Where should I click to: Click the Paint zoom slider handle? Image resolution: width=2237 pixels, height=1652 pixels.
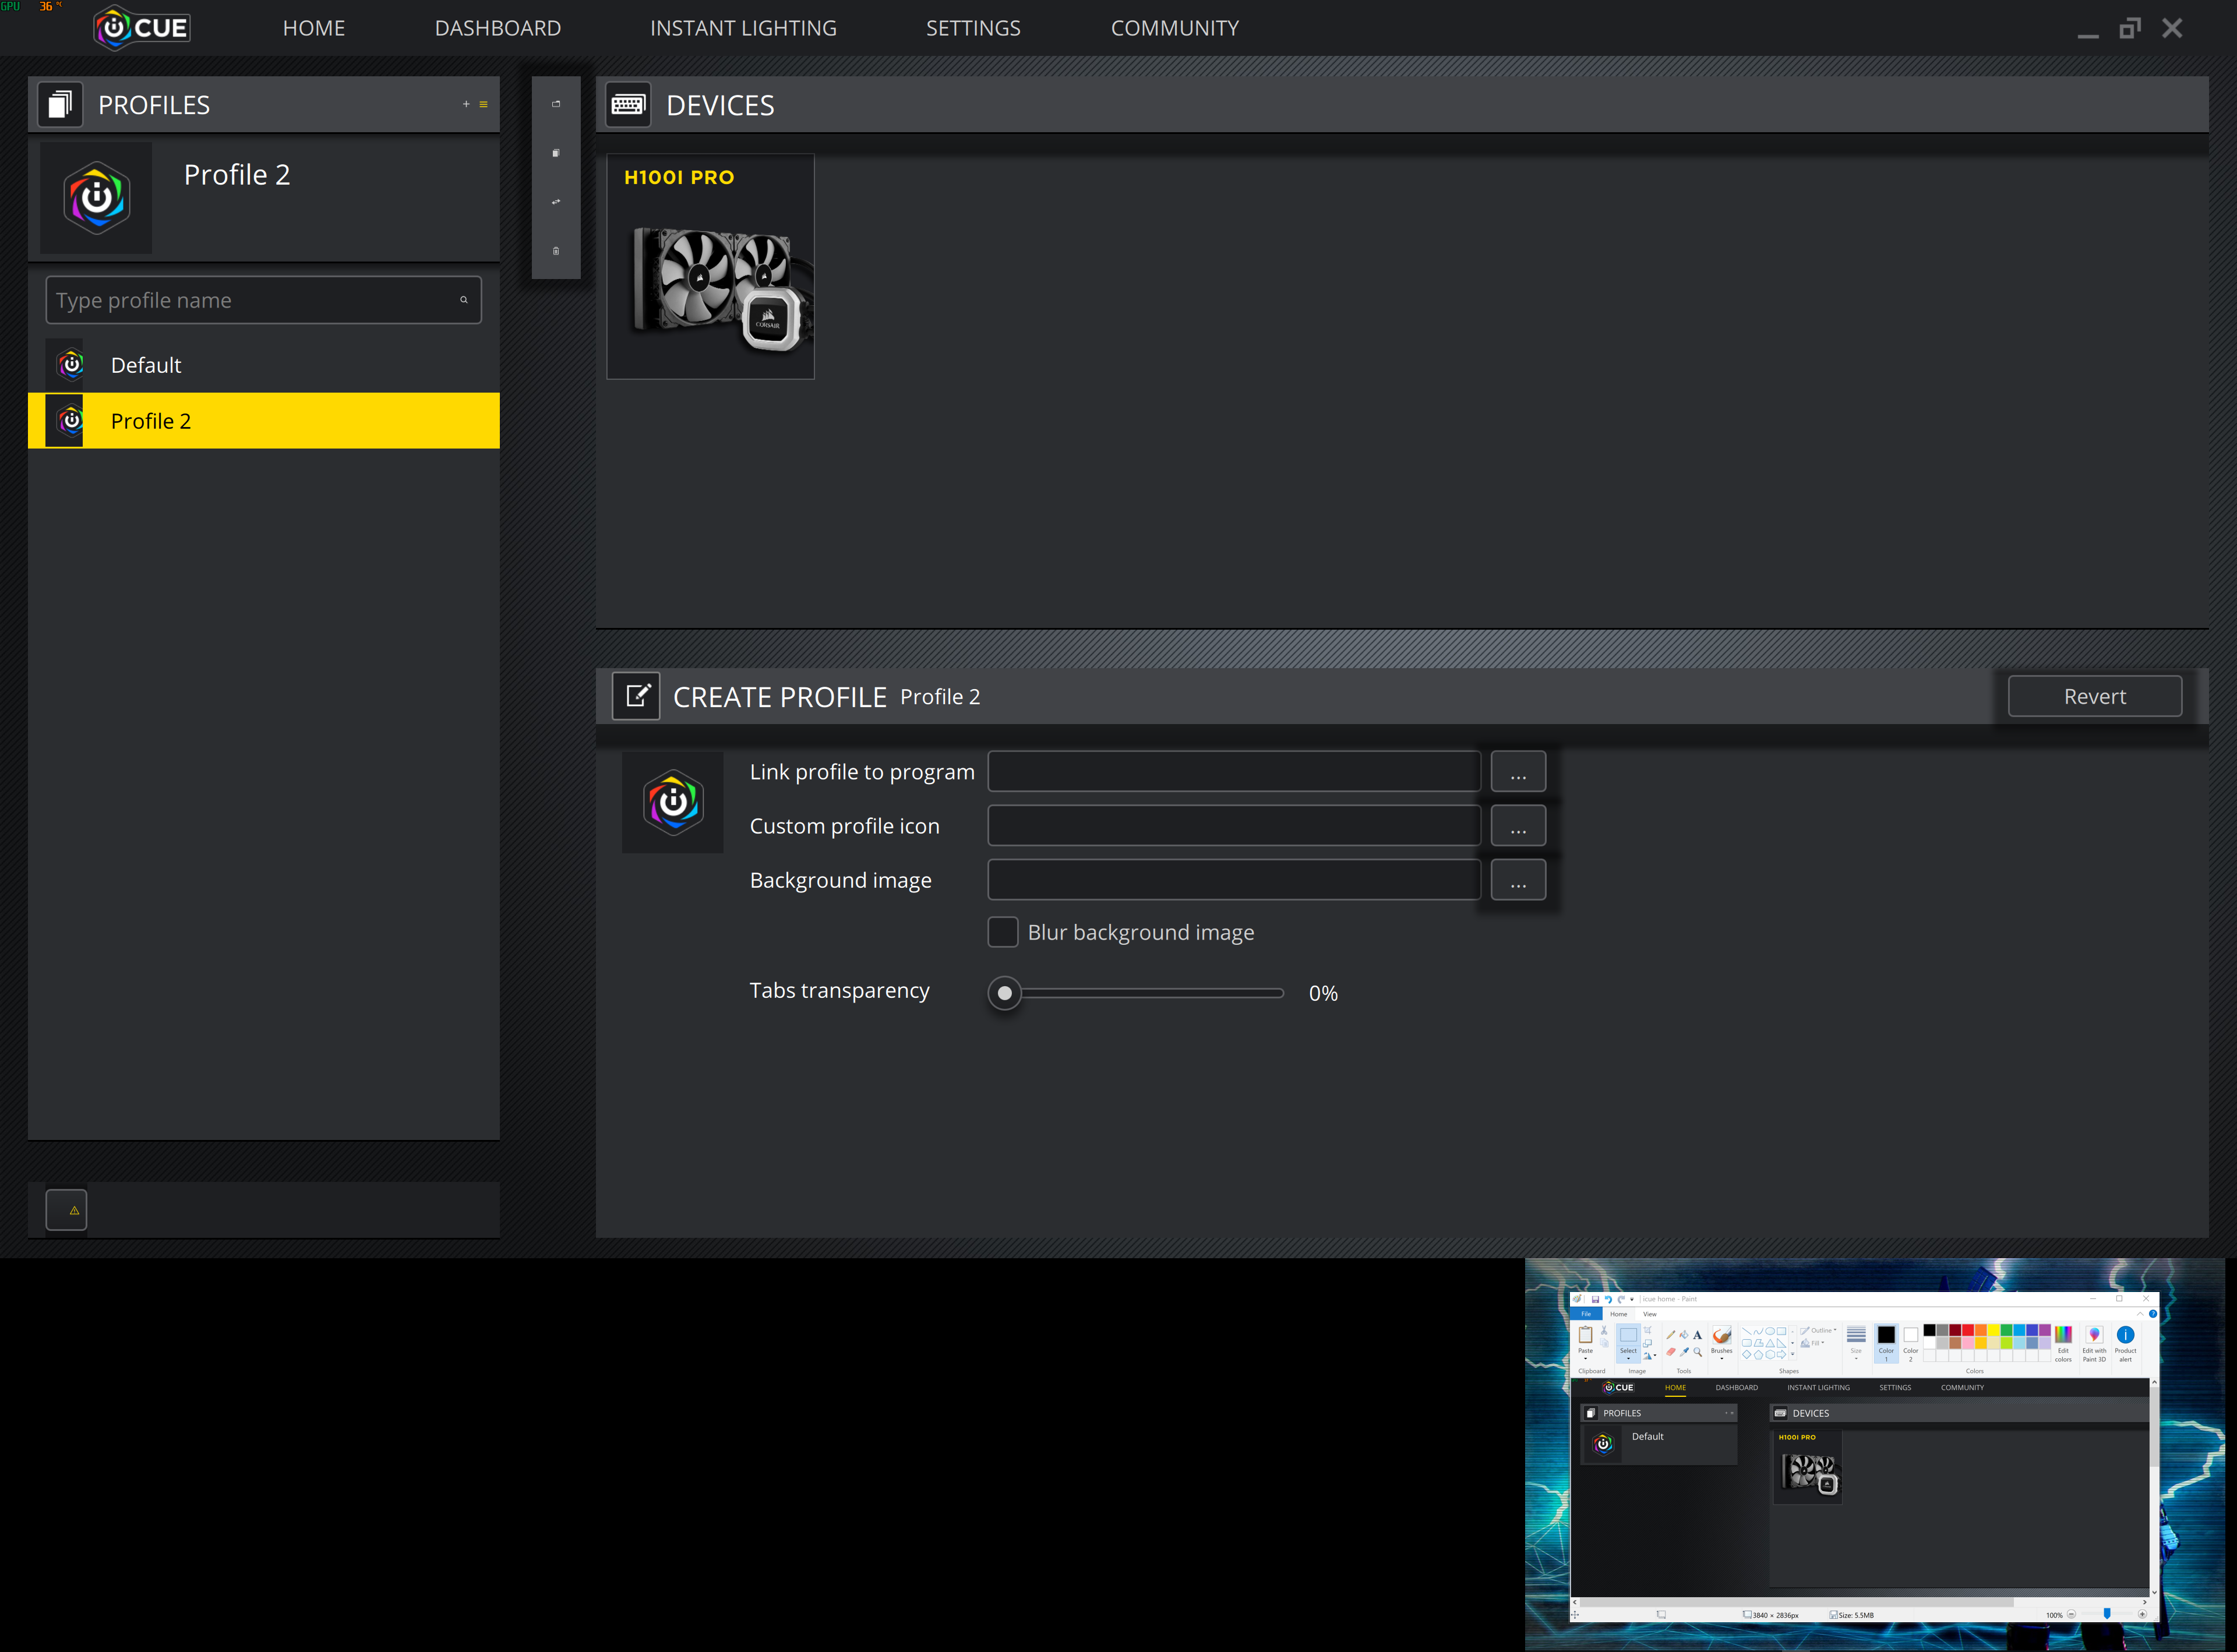[x=2107, y=1613]
